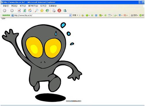Click the Forward navigation arrow
Screen dimensions: 145x106
pyautogui.click(x=12, y=10)
